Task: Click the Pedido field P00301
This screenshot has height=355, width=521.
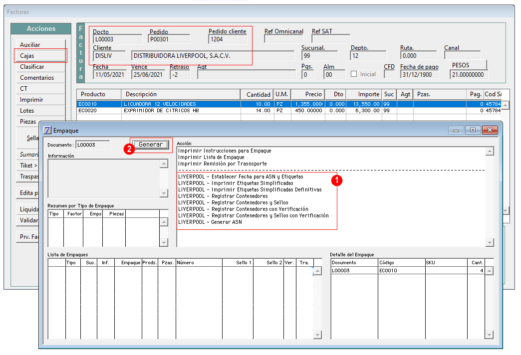Action: tap(169, 39)
